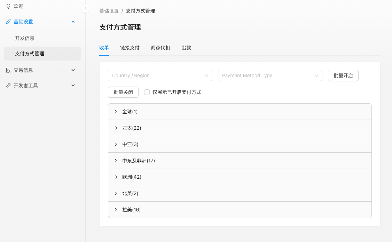Click the 交易信息 document icon
This screenshot has height=242, width=392.
(8, 70)
